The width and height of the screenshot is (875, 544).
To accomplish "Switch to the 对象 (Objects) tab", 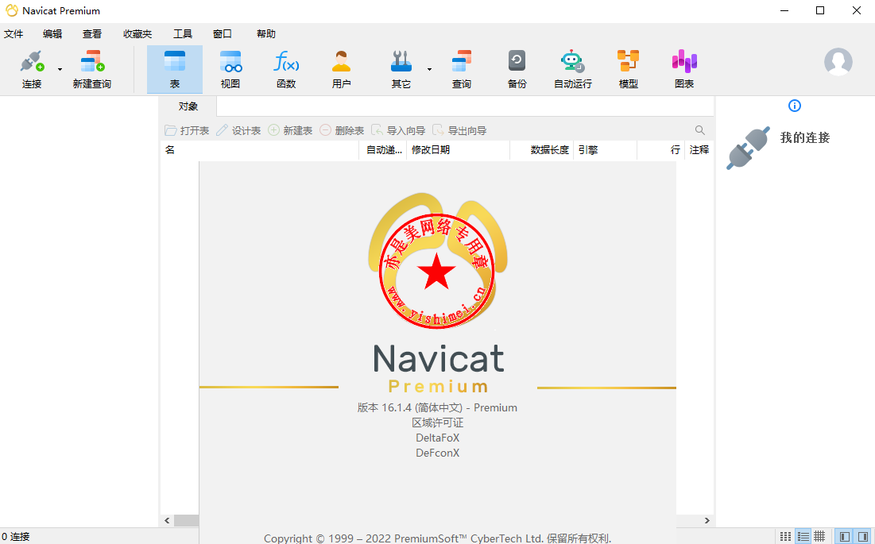I will coord(188,106).
